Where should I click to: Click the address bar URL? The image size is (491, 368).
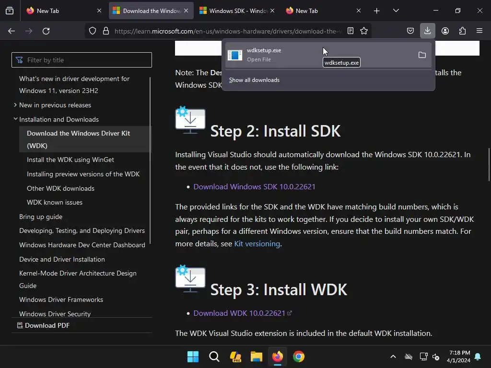[228, 31]
